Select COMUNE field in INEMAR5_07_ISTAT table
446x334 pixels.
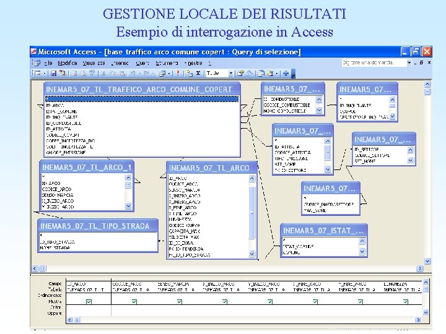click(292, 252)
